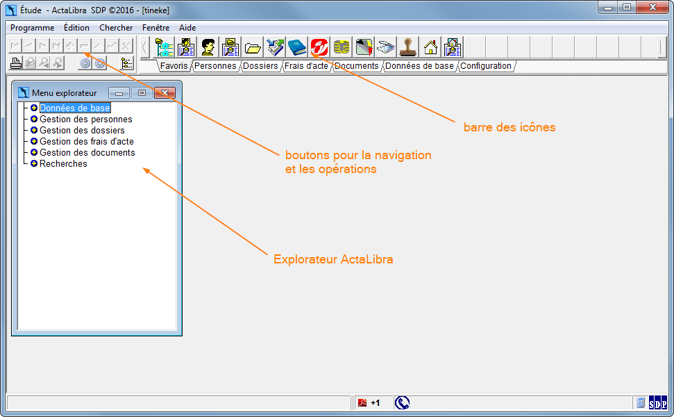Select the 'Gestion des personnes' tree label
Viewport: 674px width, 417px height.
pos(86,120)
